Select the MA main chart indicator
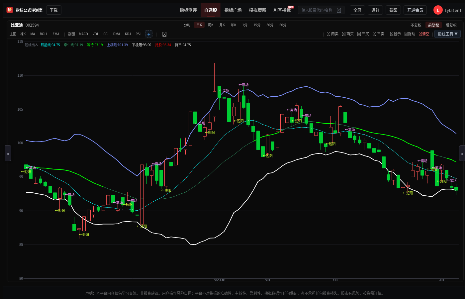Image resolution: width=465 pixels, height=299 pixels. [33, 34]
